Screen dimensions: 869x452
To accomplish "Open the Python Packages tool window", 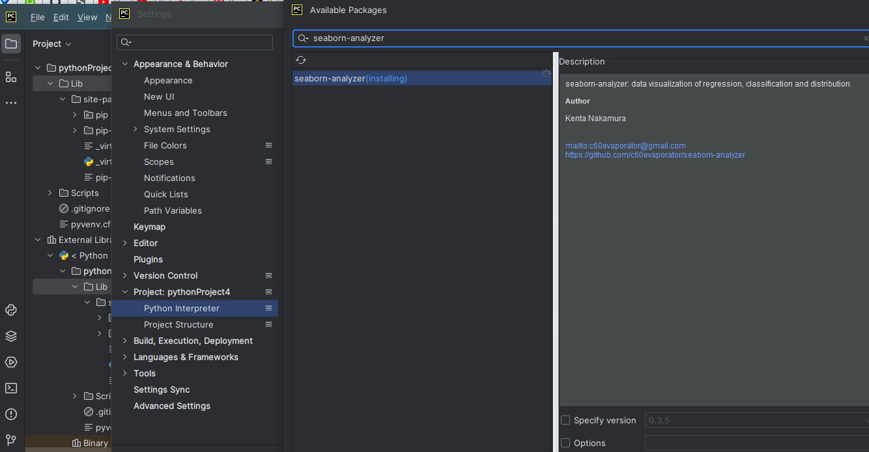I will click(11, 336).
